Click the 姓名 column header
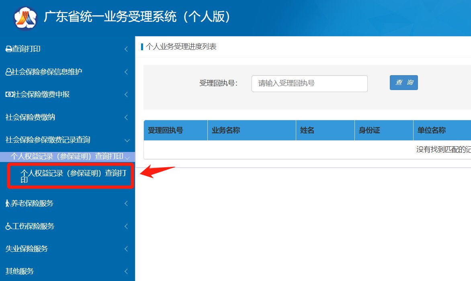The height and width of the screenshot is (281, 471). (307, 130)
